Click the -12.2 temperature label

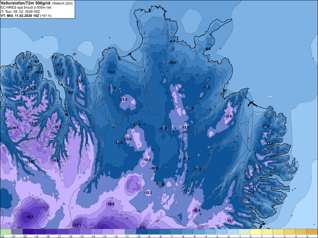click(x=148, y=192)
